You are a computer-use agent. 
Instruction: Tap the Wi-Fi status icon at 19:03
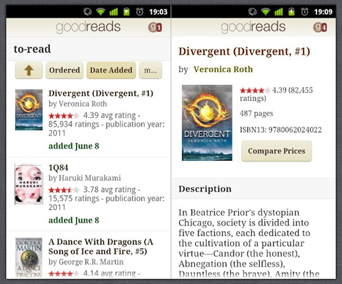(x=101, y=12)
